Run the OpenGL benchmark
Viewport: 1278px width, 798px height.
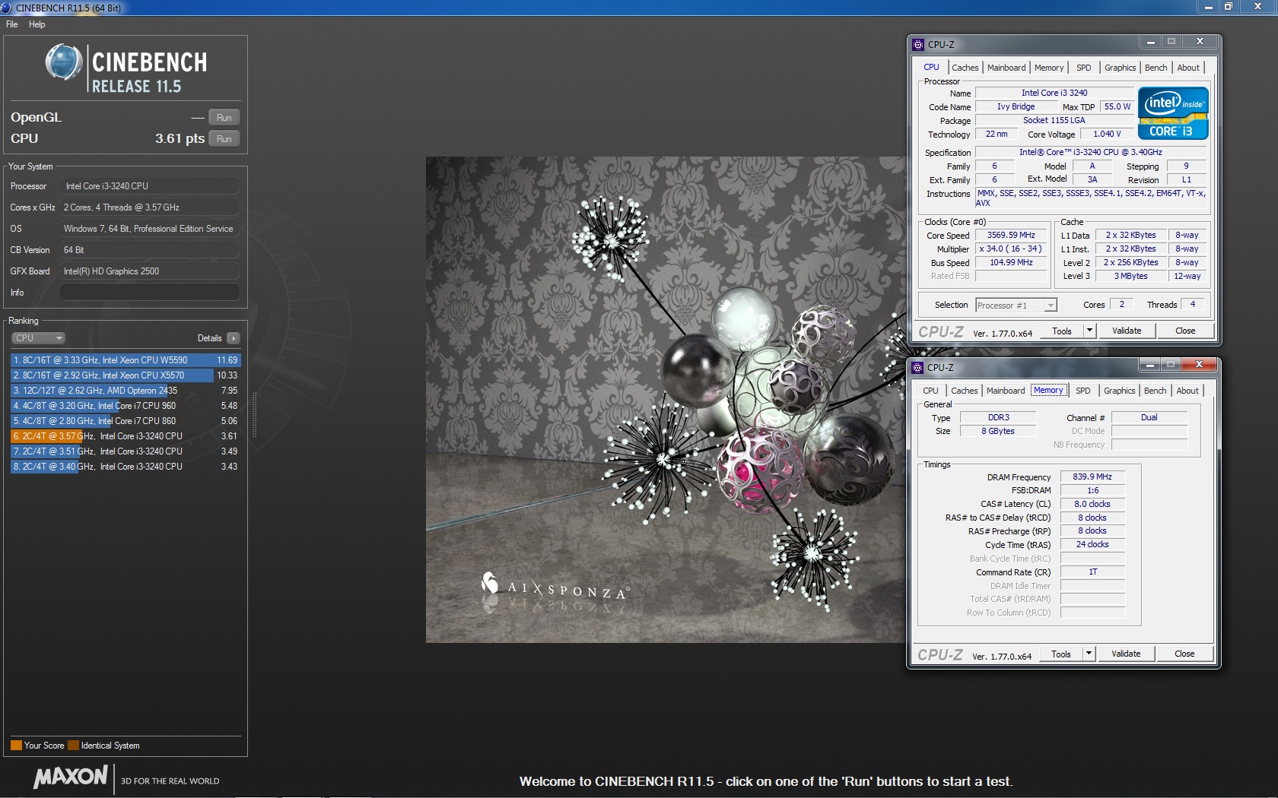(x=224, y=118)
